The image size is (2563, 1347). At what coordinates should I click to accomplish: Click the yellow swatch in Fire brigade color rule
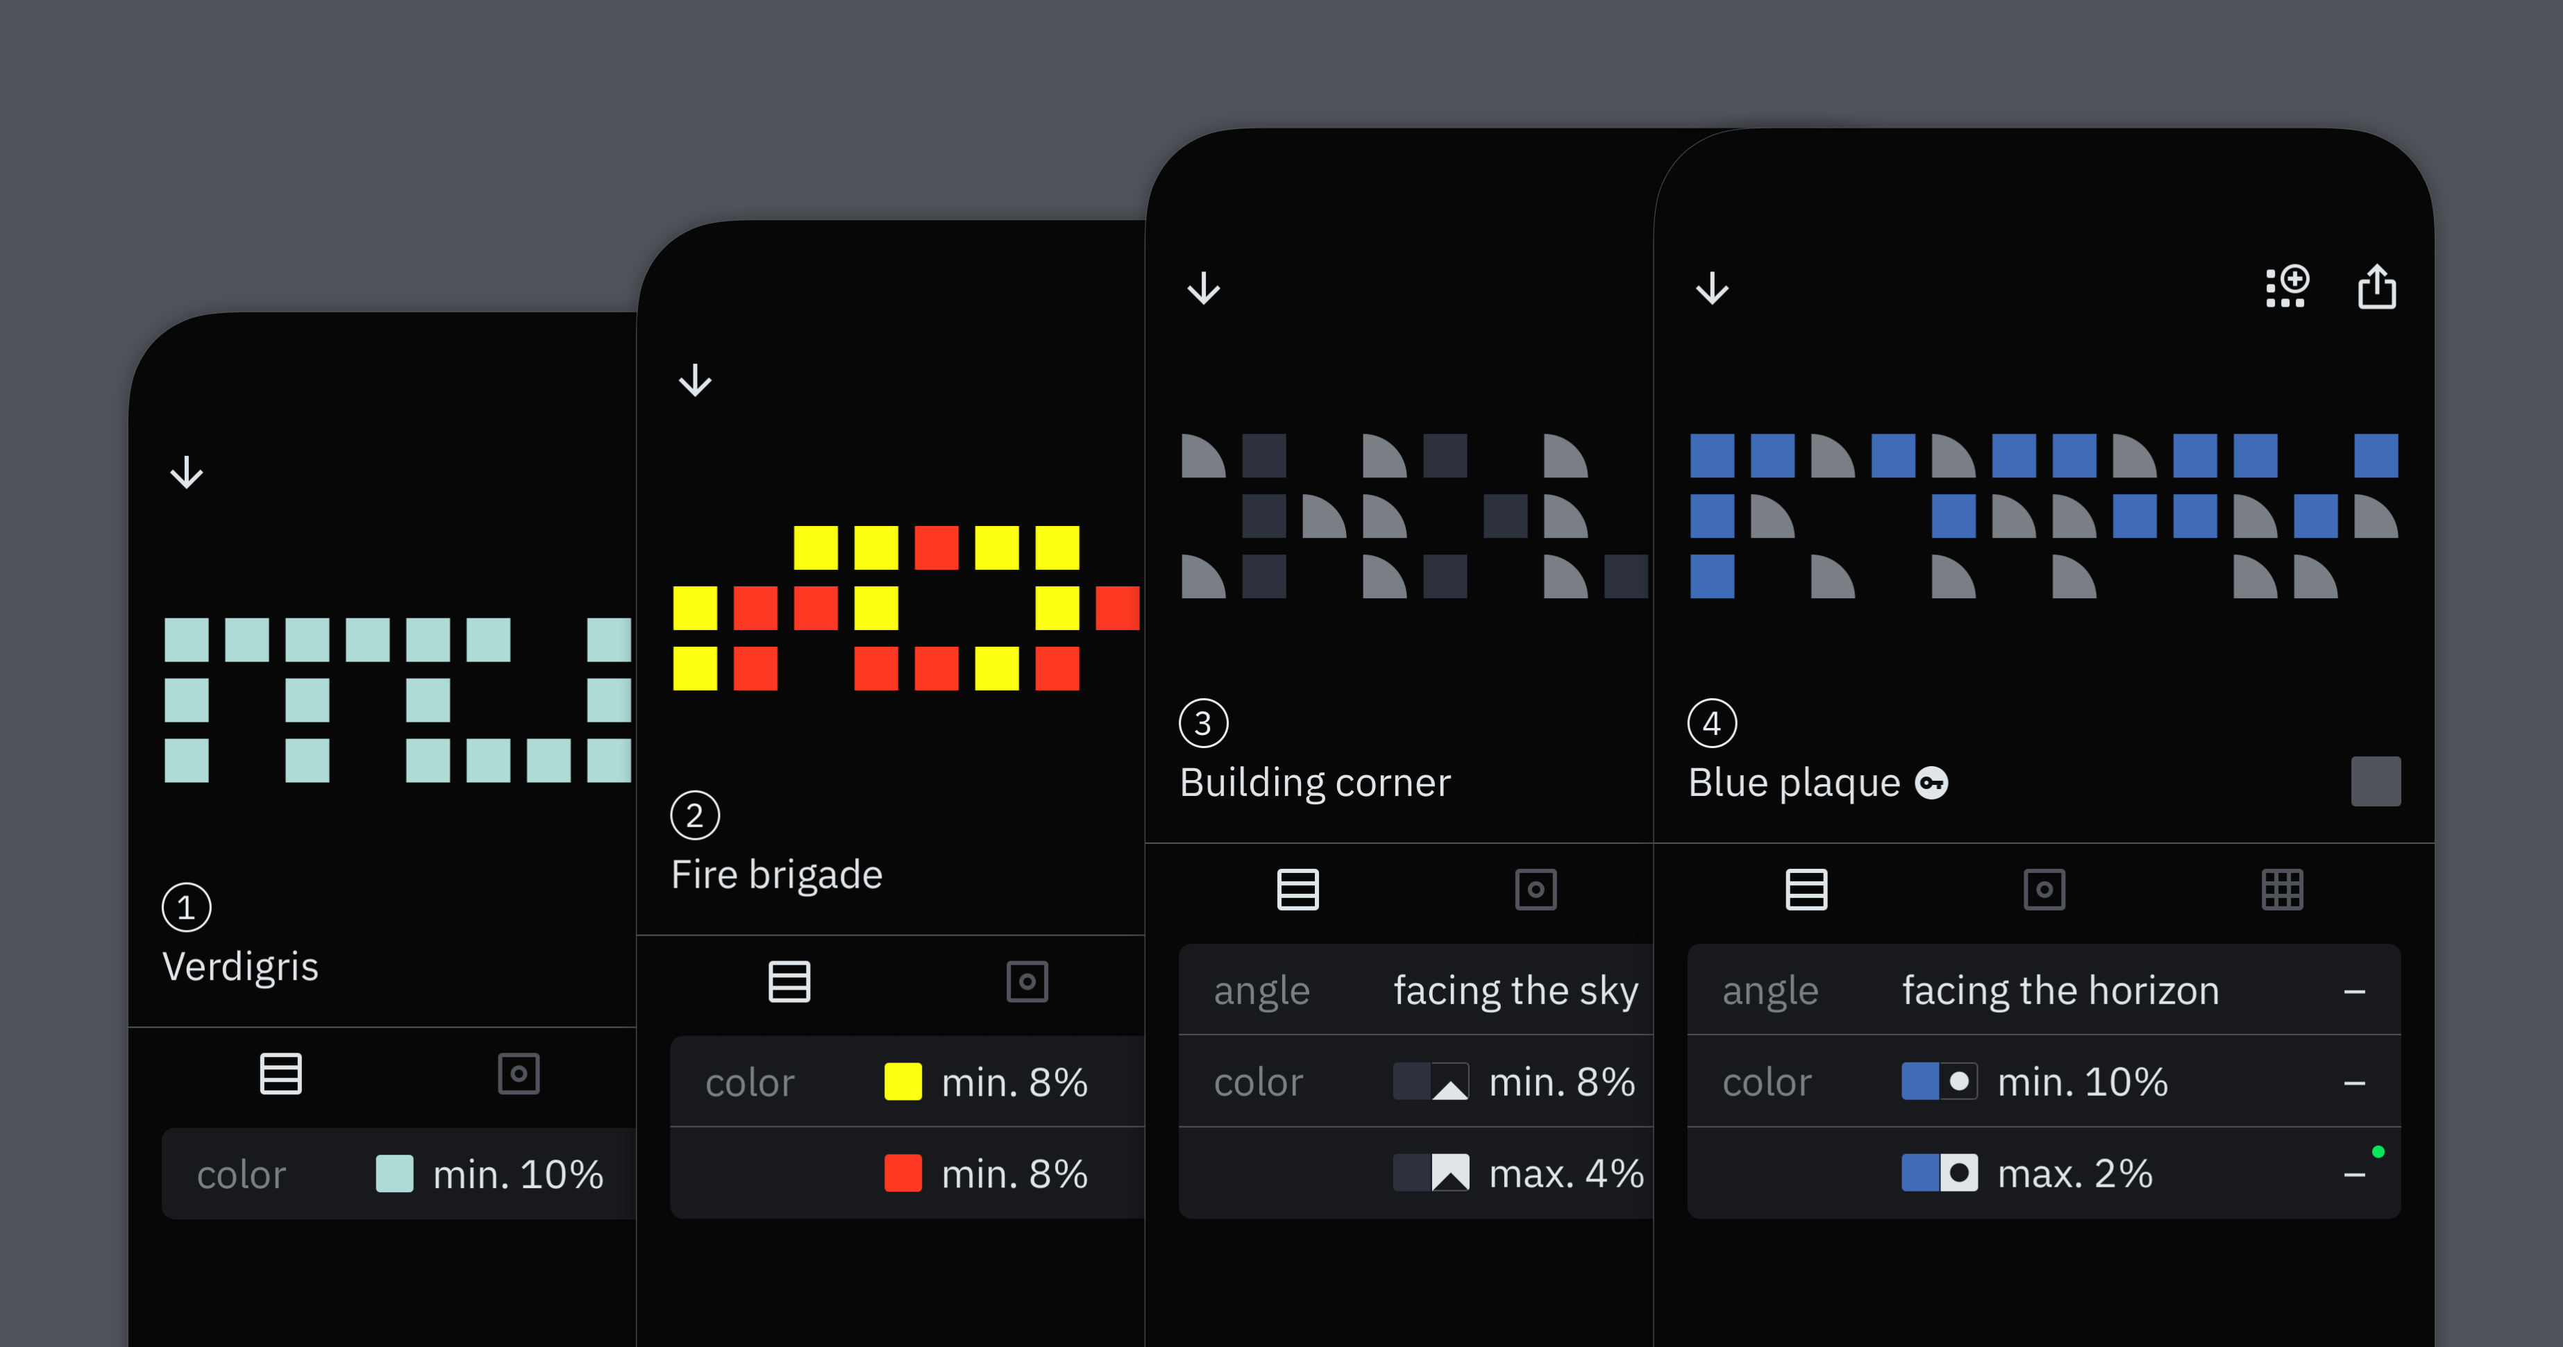(x=902, y=1083)
